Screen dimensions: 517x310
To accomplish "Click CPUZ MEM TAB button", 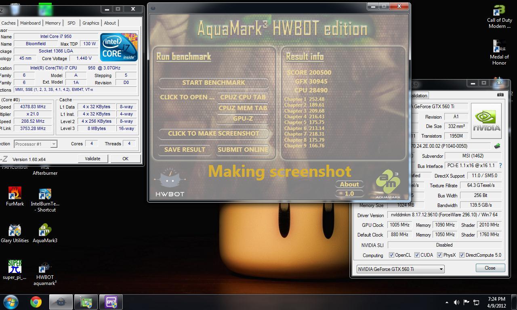I will coord(243,108).
